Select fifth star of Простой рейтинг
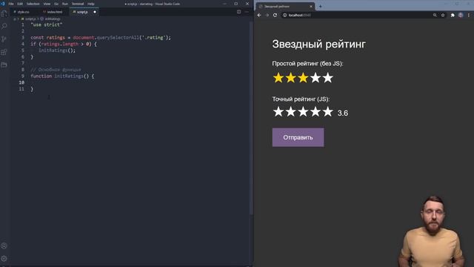 (x=327, y=78)
